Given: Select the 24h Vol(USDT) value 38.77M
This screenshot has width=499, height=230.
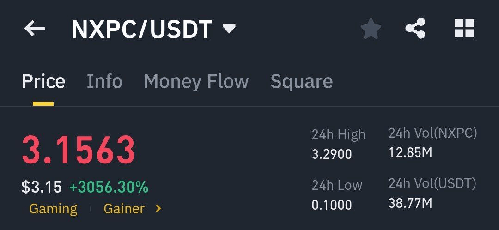Looking at the screenshot, I should pos(411,203).
